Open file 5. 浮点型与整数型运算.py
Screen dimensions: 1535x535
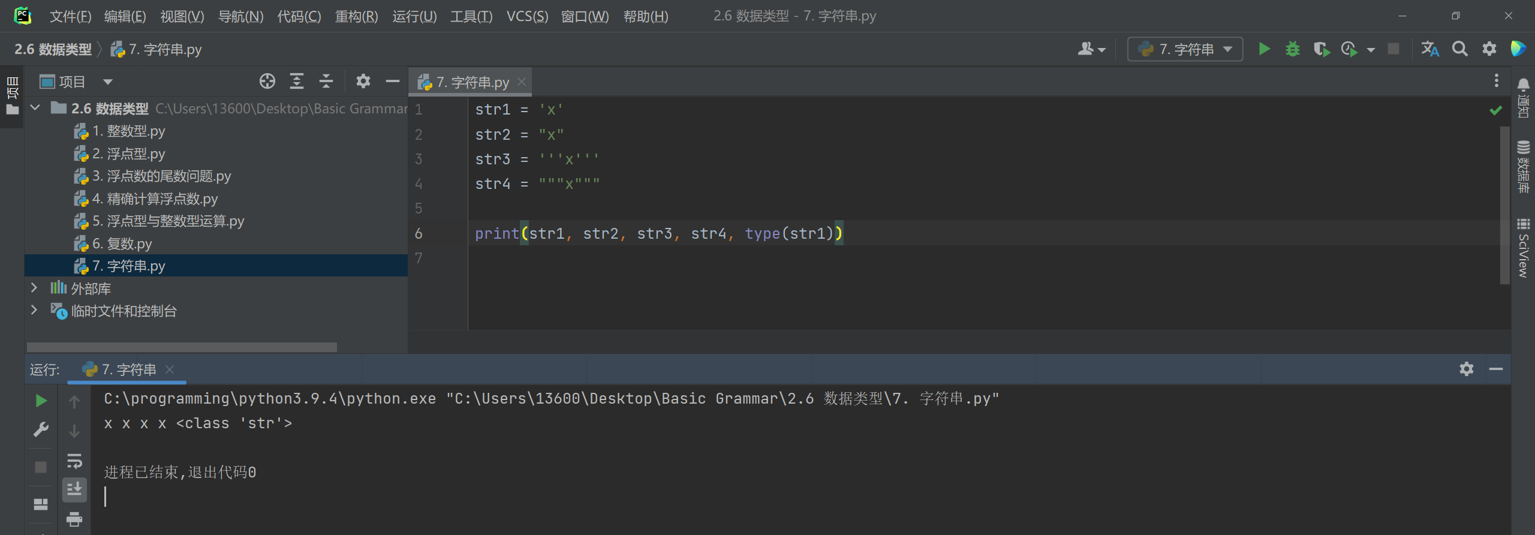(x=168, y=221)
